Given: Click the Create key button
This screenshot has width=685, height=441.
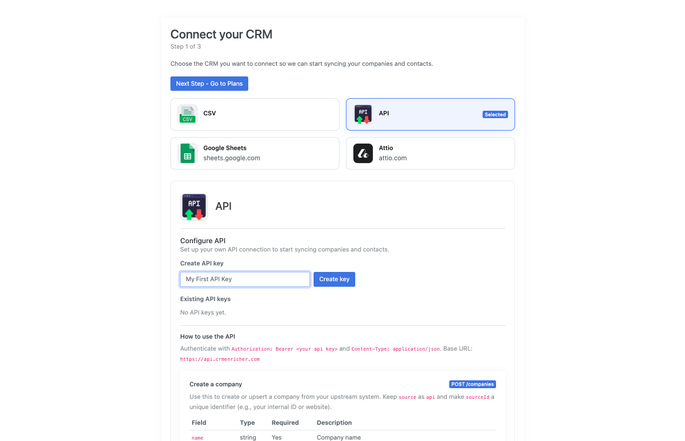Looking at the screenshot, I should click(334, 279).
